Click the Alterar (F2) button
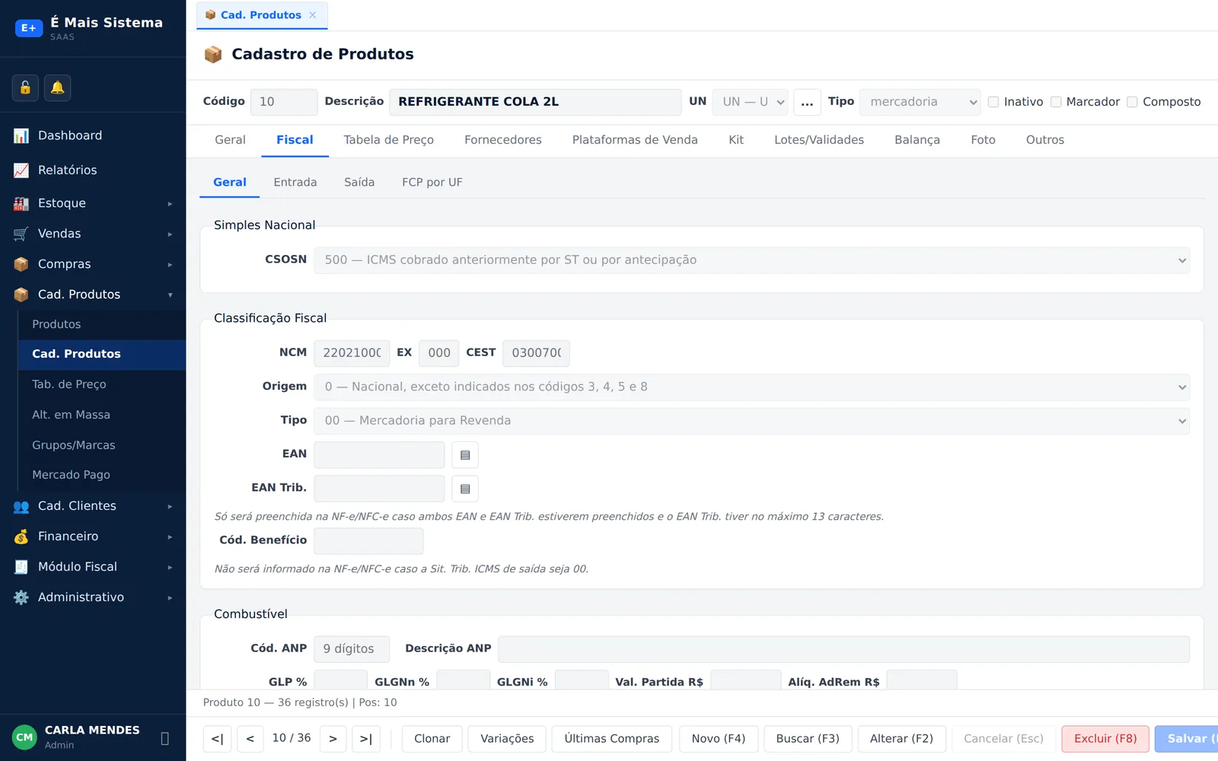The width and height of the screenshot is (1218, 761). coord(901,739)
